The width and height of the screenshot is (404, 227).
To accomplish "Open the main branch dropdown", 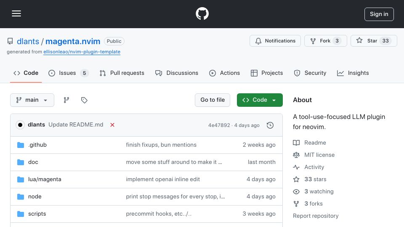I will pyautogui.click(x=32, y=100).
